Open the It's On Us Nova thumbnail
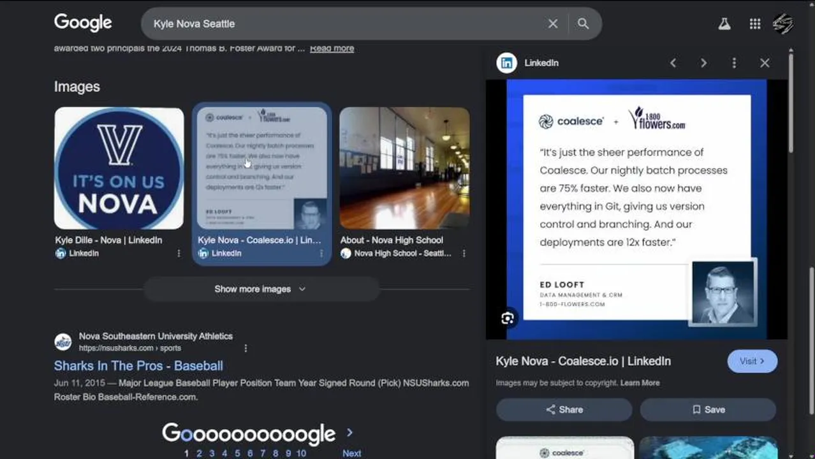815x459 pixels. 119,168
